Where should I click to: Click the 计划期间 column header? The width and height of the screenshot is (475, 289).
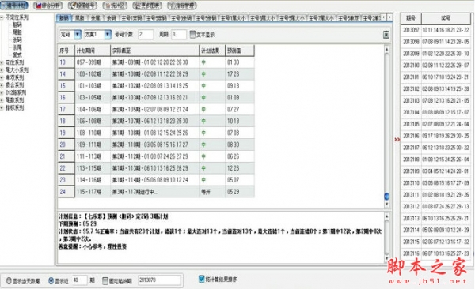[x=93, y=51]
